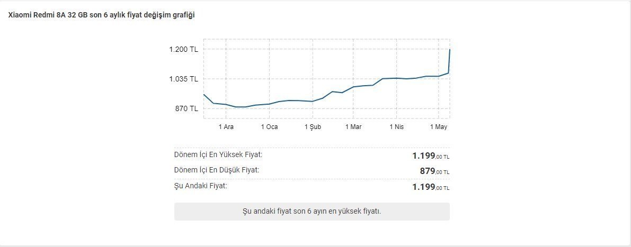Click the Dönem İçi En Düşük Fiyat label
631x247 pixels.
217,170
